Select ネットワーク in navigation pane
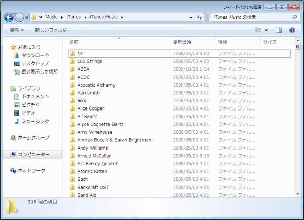Screen dimensions: 304x220 31,171
